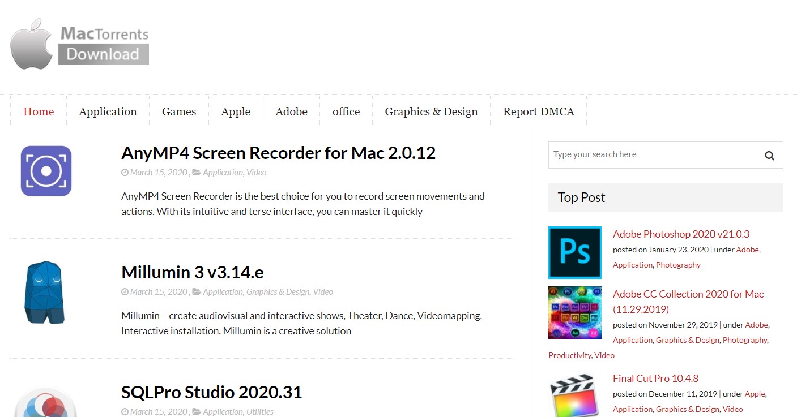The height and width of the screenshot is (417, 797).
Task: Click 'posted on January 23, 2020' text
Action: click(x=660, y=250)
